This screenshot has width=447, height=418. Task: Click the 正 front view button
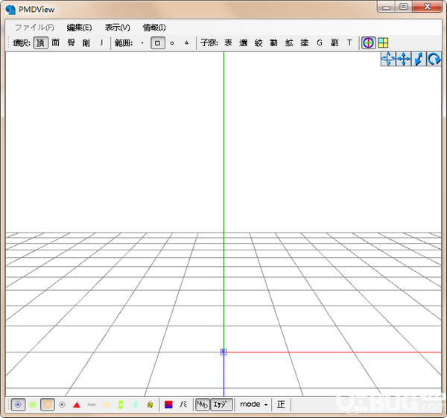pyautogui.click(x=281, y=405)
